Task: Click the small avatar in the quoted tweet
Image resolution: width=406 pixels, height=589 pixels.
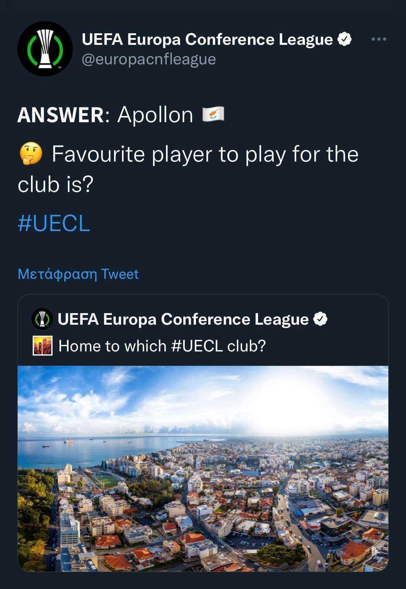Action: 42,319
